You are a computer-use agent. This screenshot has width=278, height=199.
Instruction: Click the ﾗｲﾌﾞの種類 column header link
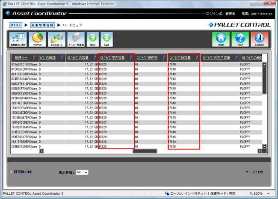point(47,58)
